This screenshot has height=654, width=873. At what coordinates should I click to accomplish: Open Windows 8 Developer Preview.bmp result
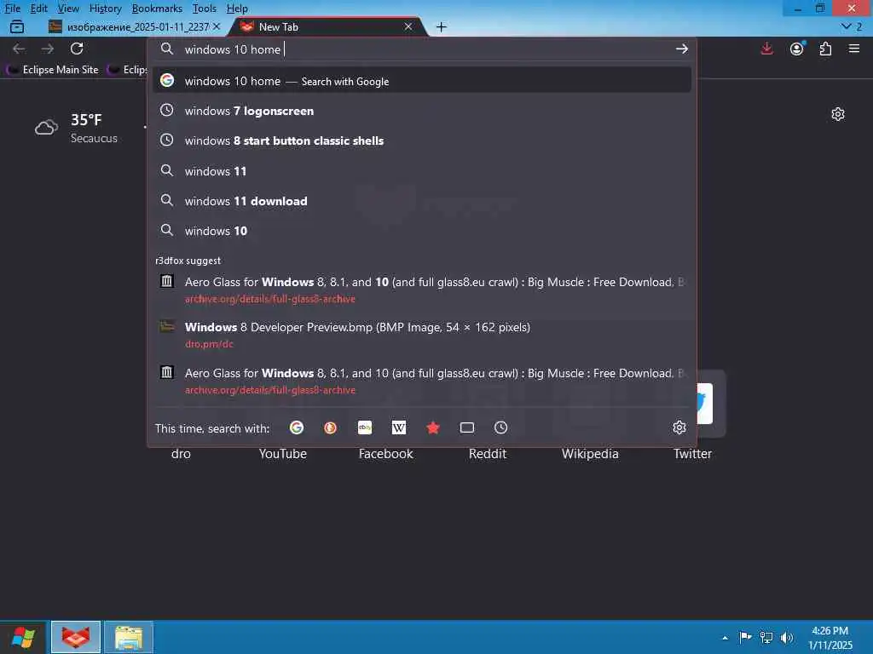click(422, 335)
